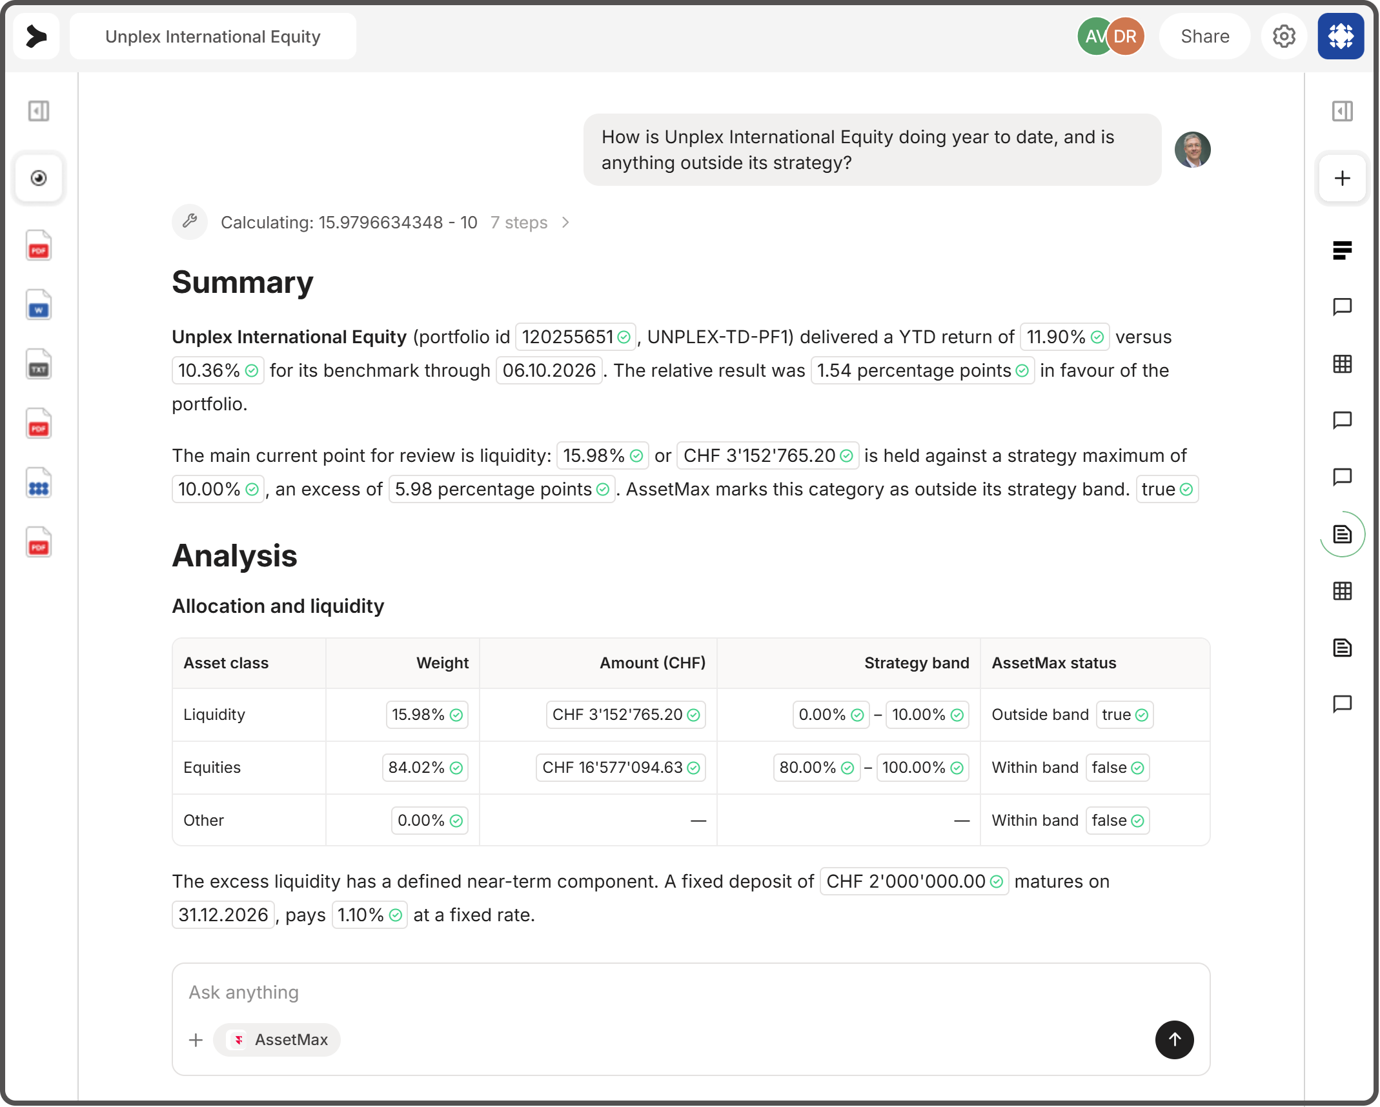Click the 100.00% strategy band chip
This screenshot has height=1107, width=1380.
(923, 768)
